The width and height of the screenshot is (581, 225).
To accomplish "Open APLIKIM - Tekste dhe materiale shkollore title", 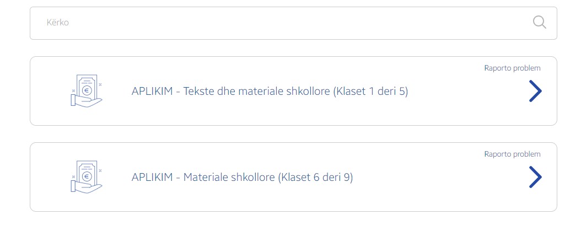I will coord(270,91).
